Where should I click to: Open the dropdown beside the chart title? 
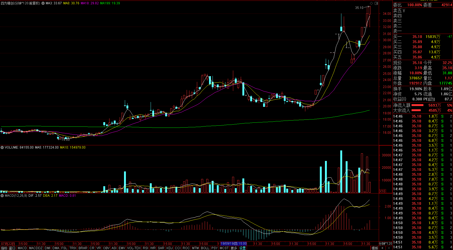[43, 3]
